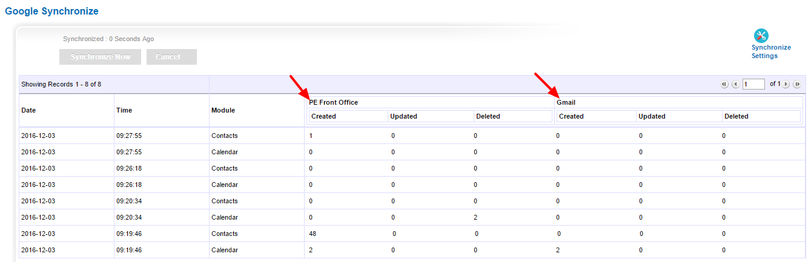Image resolution: width=811 pixels, height=262 pixels.
Task: Open the Synchronize Settings text link
Action: (x=770, y=51)
